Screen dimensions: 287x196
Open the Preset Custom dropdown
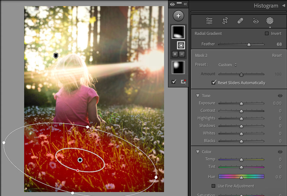pyautogui.click(x=228, y=65)
